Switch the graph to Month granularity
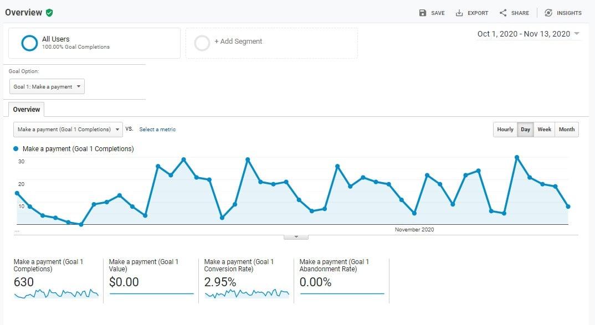595x325 pixels. click(x=566, y=129)
